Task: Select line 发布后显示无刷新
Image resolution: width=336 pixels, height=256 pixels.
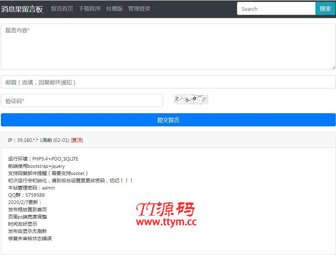Action: [x=27, y=231]
